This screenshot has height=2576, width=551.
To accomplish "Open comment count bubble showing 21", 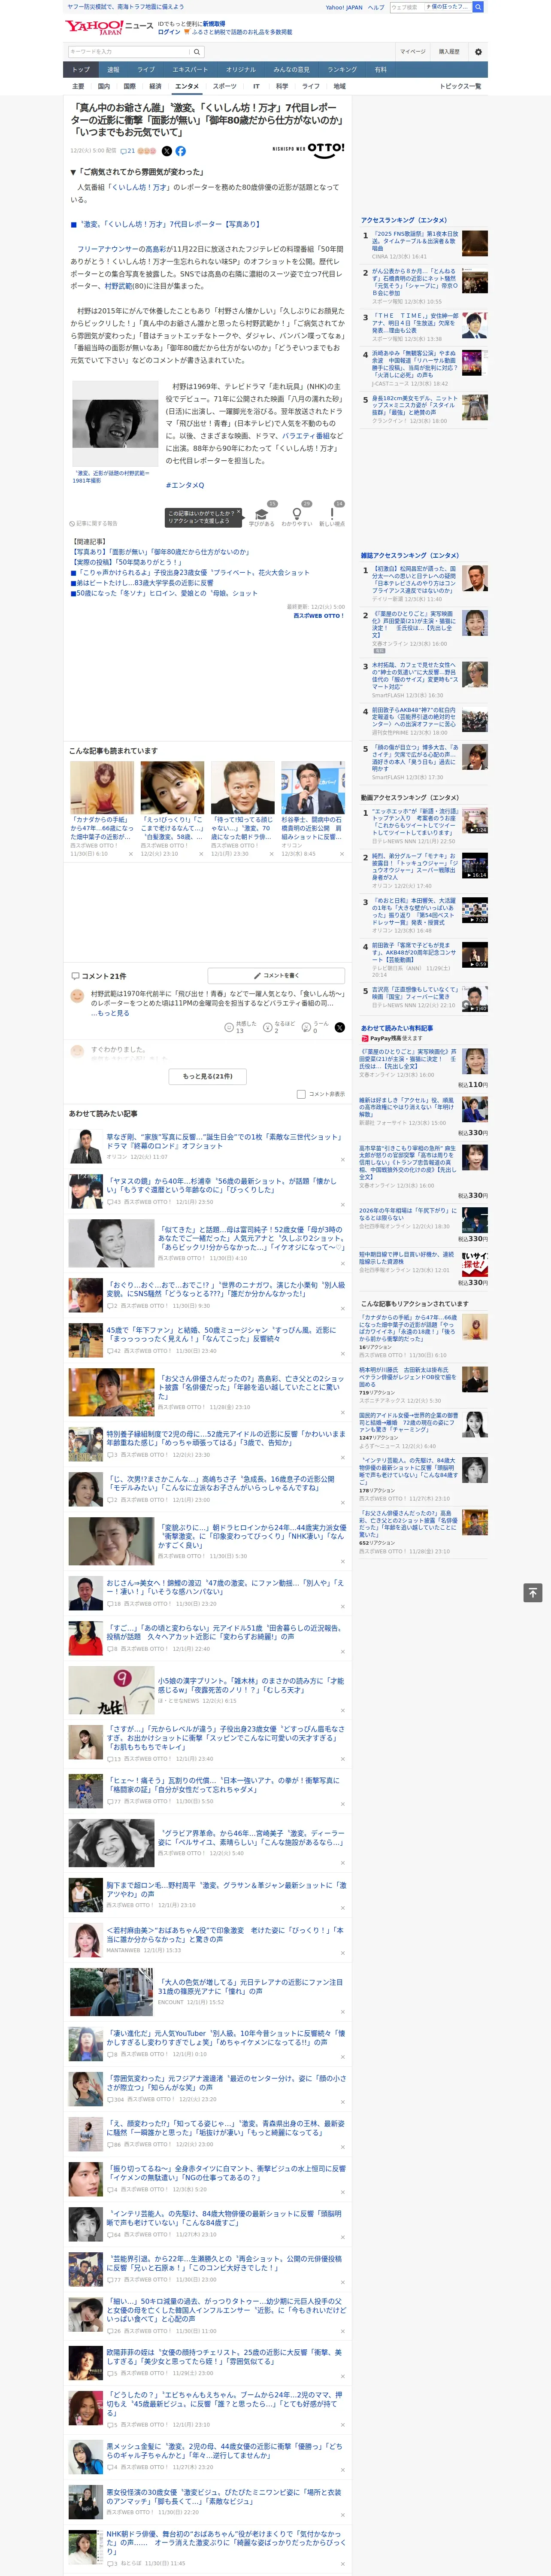I will click(128, 151).
